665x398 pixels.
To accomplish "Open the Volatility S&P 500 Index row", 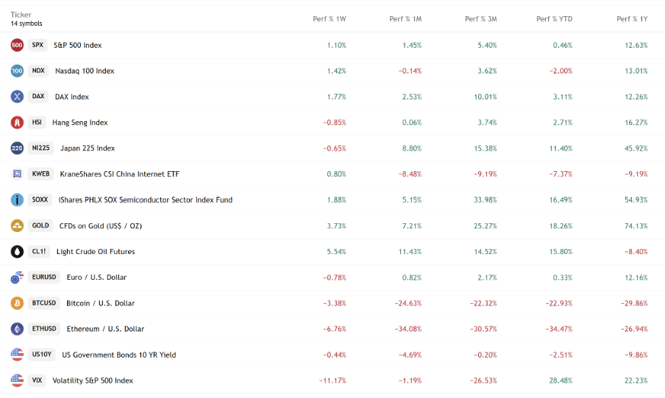I will pyautogui.click(x=93, y=380).
